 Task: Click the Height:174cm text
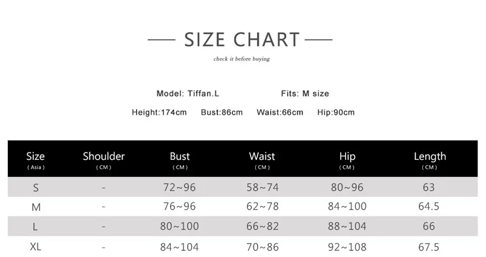(x=159, y=112)
